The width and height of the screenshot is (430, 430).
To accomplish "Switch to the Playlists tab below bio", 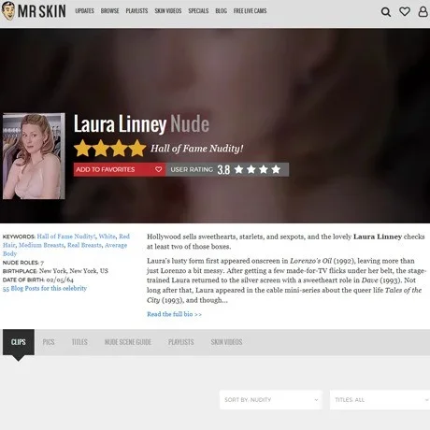I will (x=180, y=342).
